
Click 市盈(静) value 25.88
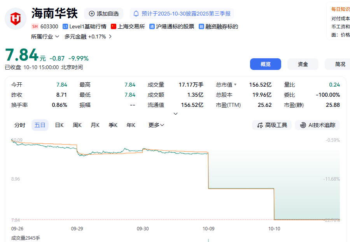coord(333,105)
